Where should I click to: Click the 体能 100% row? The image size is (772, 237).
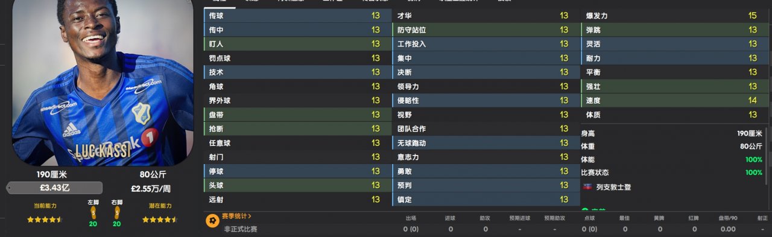(671, 160)
